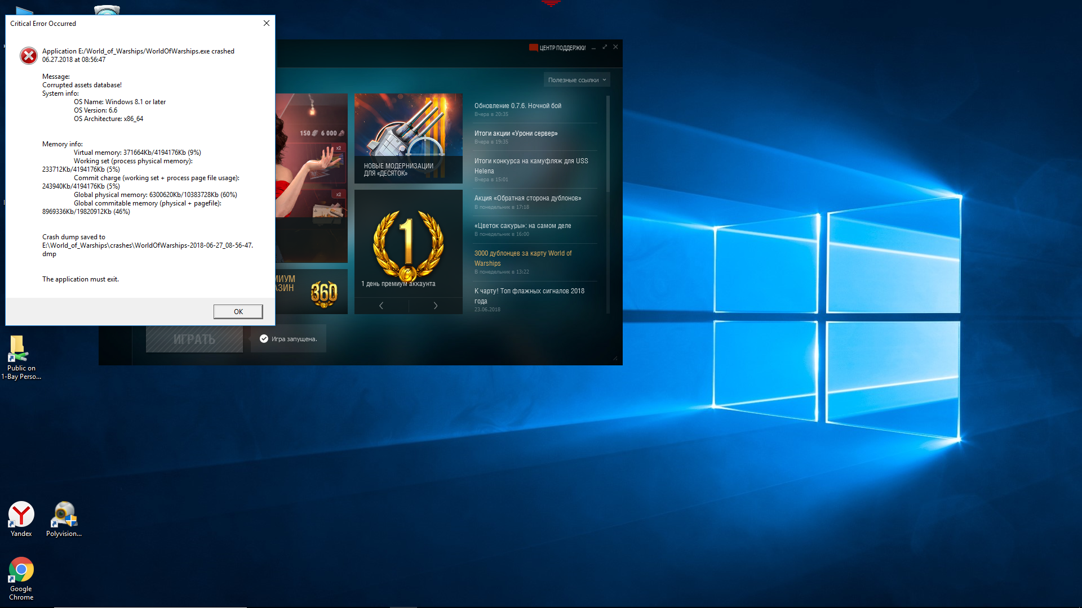The image size is (1082, 608).
Task: Click the 'OS Architecture: x86_64' line
Action: point(108,119)
